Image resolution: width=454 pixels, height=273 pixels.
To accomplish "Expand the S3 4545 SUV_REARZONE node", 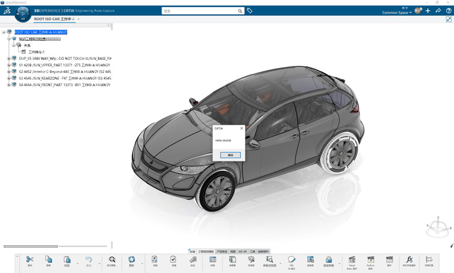I will 9,78.
